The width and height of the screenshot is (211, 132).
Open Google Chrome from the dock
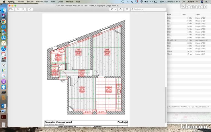[3, 22]
